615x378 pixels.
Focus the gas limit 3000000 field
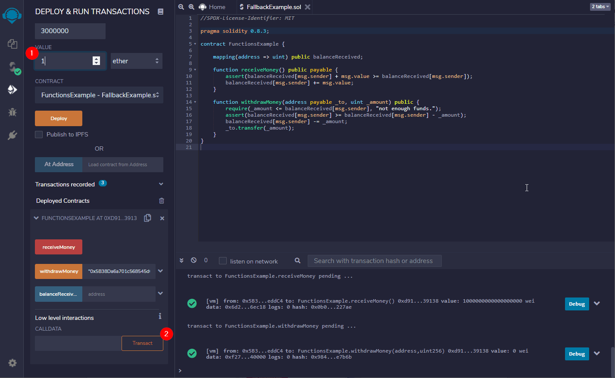tap(70, 31)
